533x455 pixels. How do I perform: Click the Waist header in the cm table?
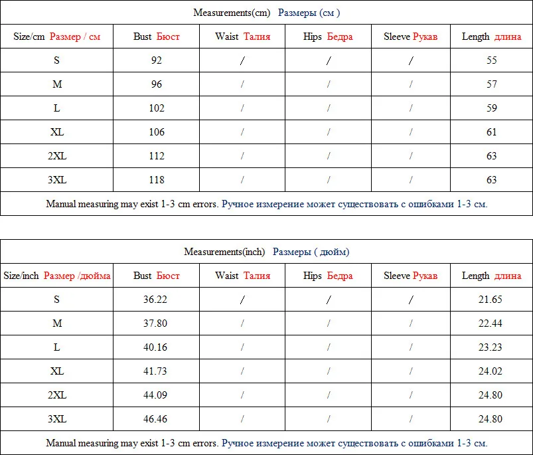click(242, 37)
